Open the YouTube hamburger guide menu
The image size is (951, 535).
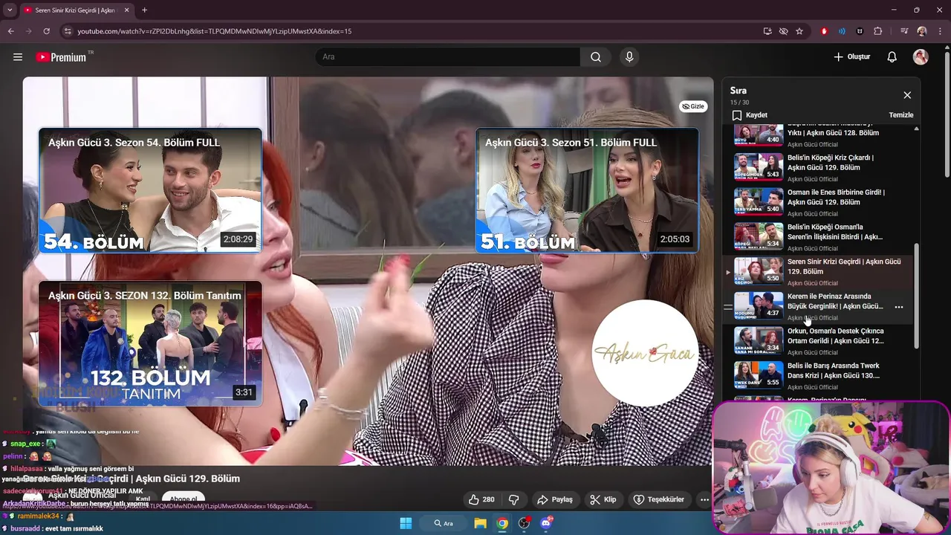point(18,57)
